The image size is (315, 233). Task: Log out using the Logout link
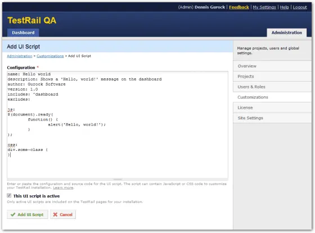pyautogui.click(x=300, y=7)
